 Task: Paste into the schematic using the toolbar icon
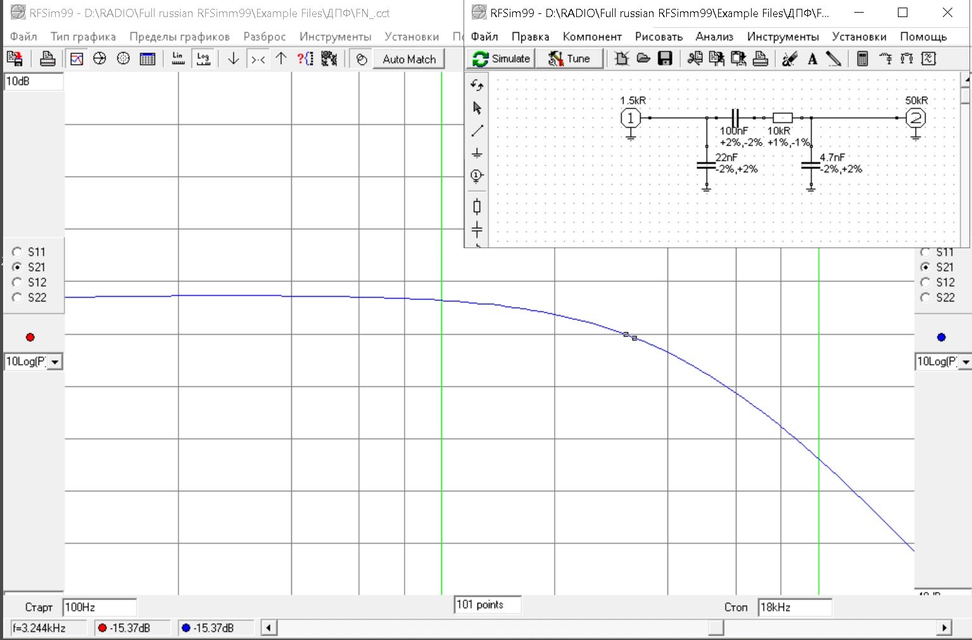tap(738, 59)
